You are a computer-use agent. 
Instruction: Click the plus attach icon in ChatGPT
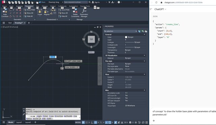tap(154, 121)
